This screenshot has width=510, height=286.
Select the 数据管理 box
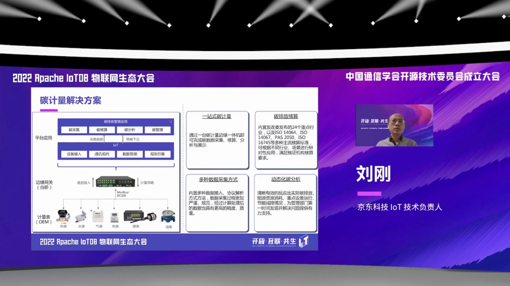pyautogui.click(x=130, y=154)
